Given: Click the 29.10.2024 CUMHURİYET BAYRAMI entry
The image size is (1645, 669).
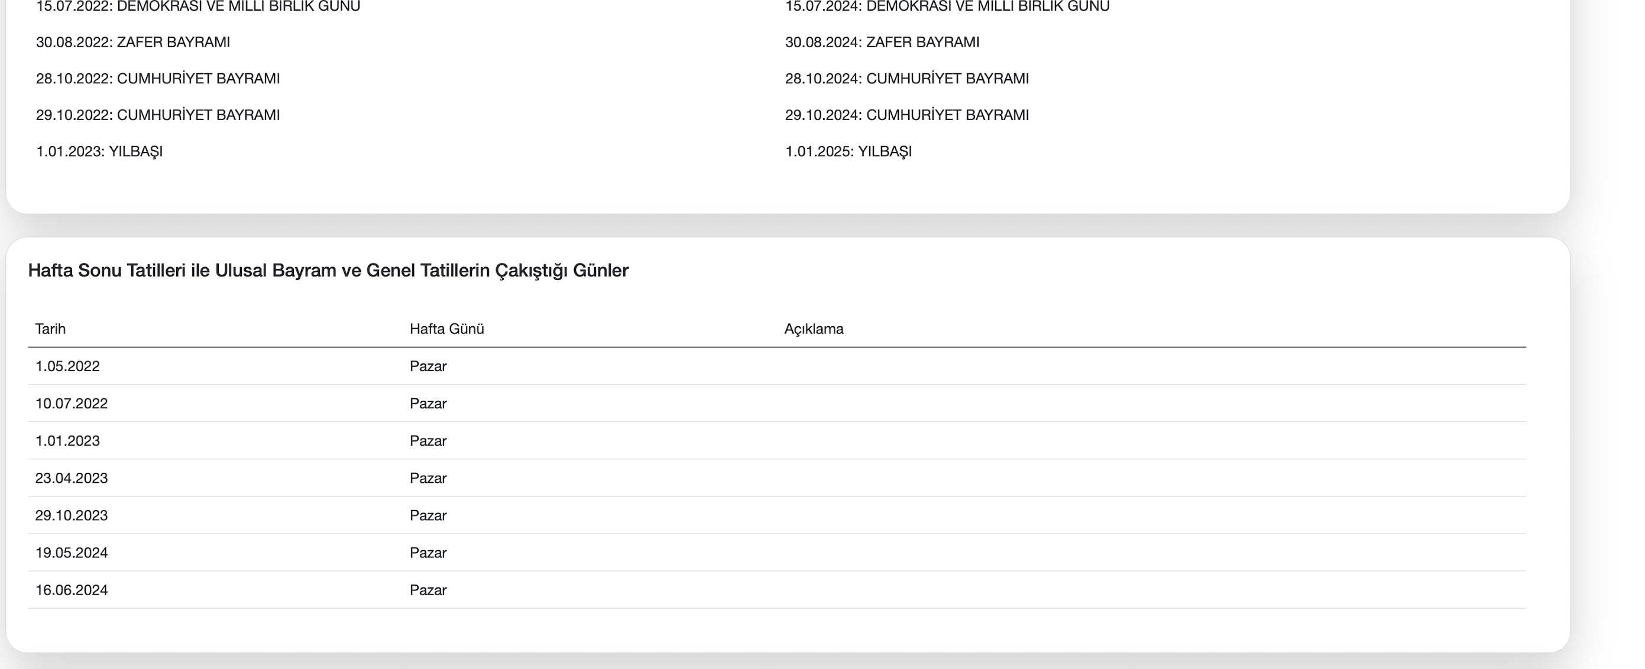Looking at the screenshot, I should (x=907, y=115).
